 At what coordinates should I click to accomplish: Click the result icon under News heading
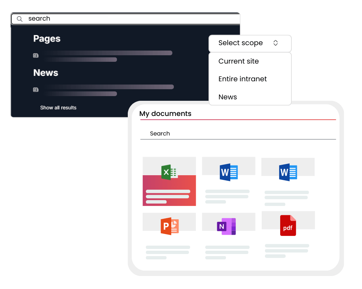point(36,90)
